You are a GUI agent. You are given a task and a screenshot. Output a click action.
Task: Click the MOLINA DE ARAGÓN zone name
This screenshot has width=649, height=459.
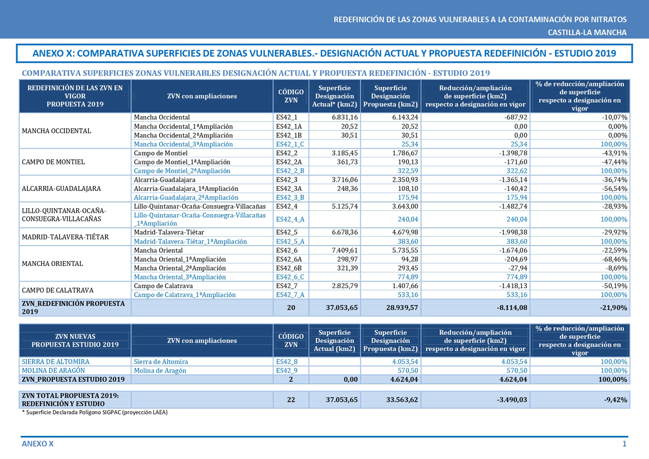[53, 370]
